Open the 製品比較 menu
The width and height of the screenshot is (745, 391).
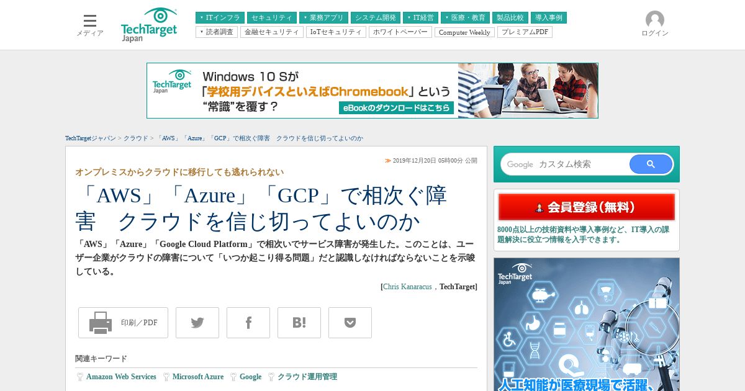point(510,18)
